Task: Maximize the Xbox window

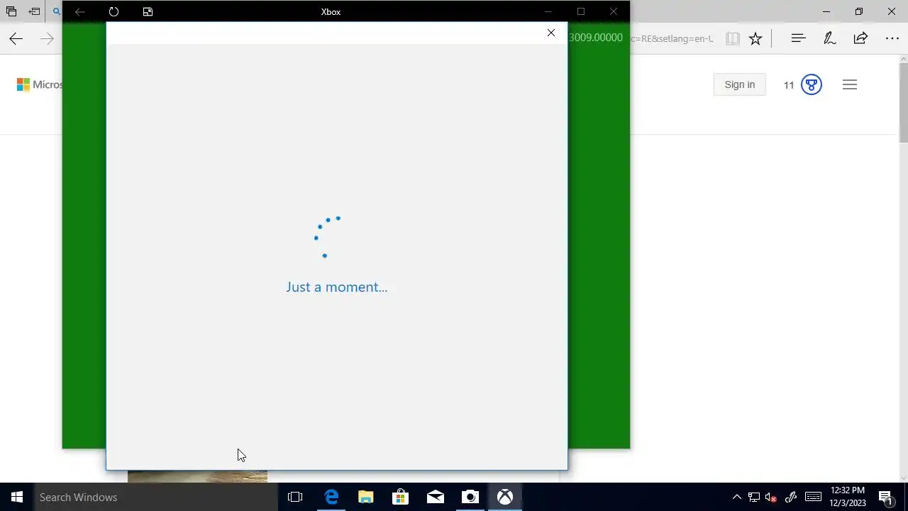Action: click(x=581, y=11)
